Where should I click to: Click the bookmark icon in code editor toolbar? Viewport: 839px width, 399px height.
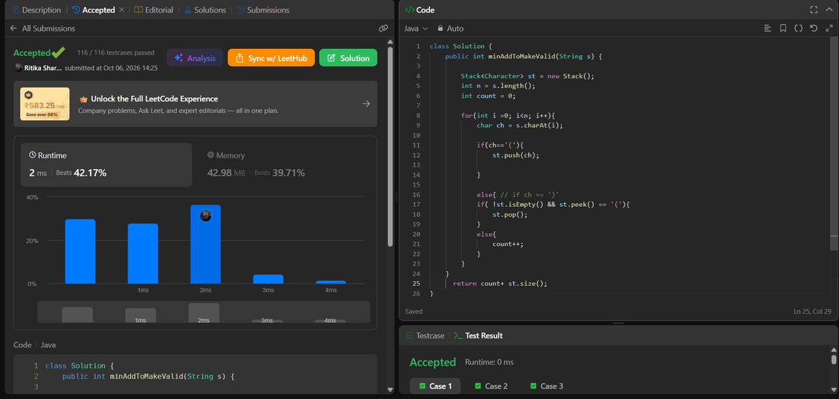pos(782,29)
